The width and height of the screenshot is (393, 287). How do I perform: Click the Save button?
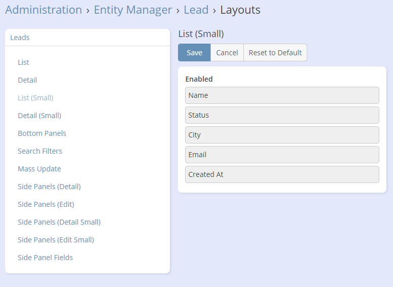point(194,53)
